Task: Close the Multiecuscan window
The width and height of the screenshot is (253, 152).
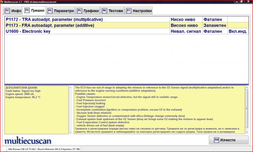Action: tap(248, 2)
